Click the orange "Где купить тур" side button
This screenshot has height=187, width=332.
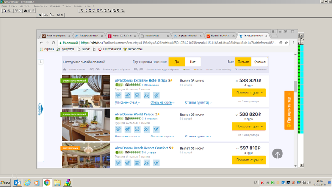(289, 110)
